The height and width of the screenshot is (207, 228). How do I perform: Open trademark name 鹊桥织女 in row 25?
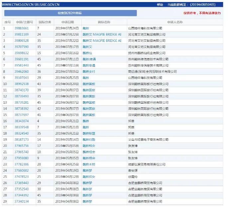tap(89, 177)
